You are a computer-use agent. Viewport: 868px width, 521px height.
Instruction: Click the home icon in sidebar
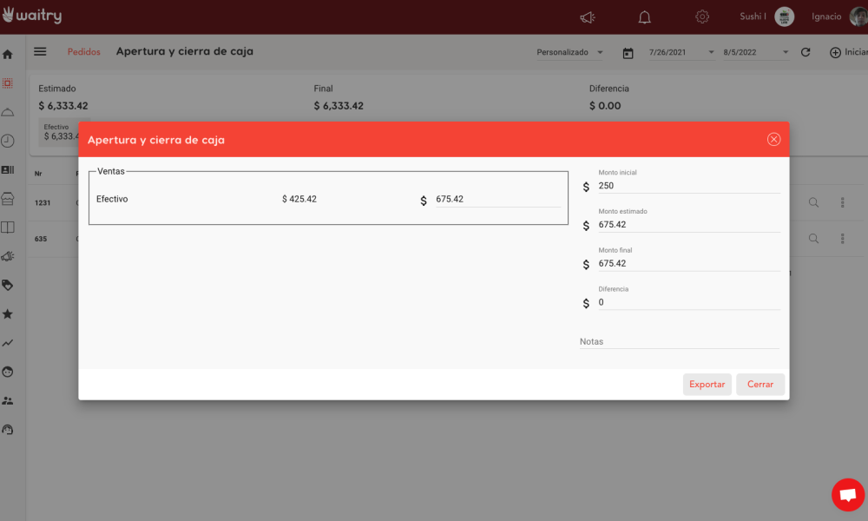click(x=8, y=55)
